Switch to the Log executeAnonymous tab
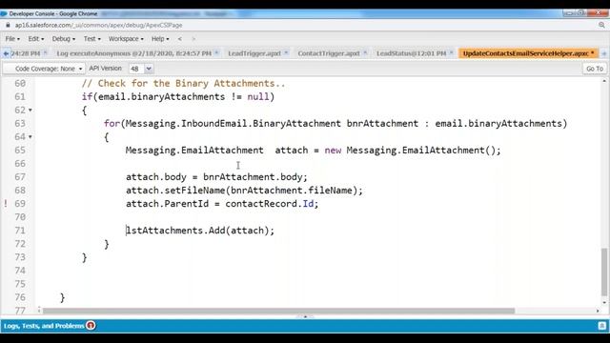This screenshot has height=343, width=610. 133,53
